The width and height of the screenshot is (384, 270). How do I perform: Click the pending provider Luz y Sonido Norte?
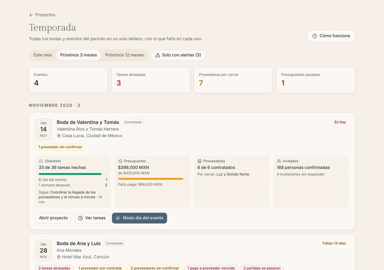[x=233, y=175]
